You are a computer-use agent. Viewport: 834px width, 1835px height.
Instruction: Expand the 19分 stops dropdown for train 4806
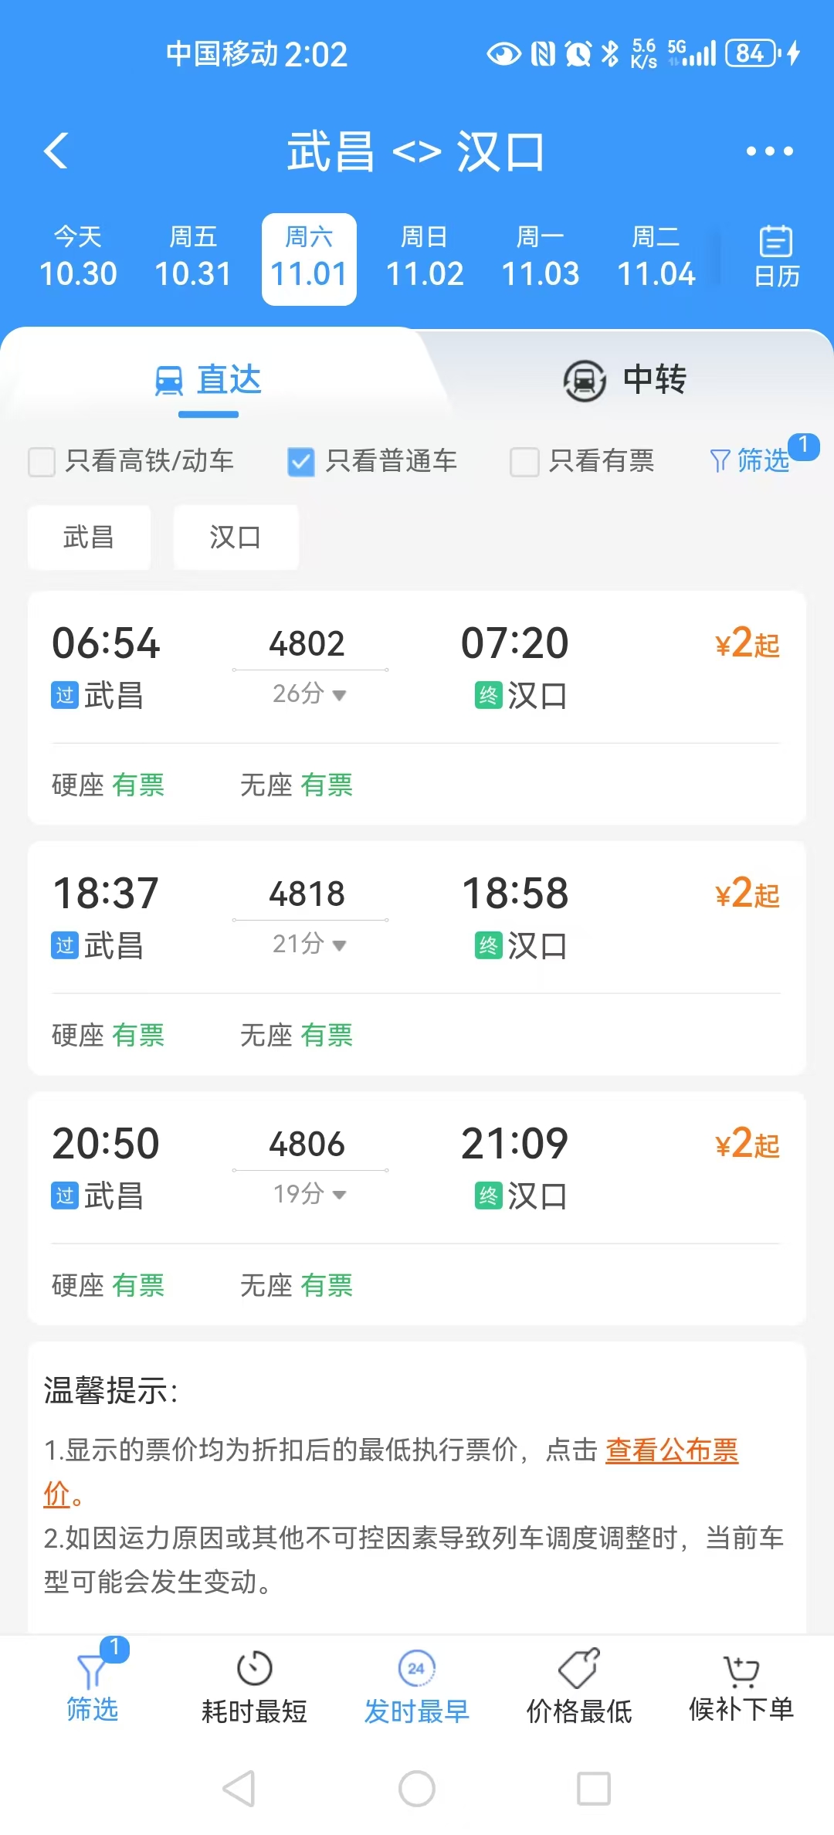click(x=309, y=1194)
